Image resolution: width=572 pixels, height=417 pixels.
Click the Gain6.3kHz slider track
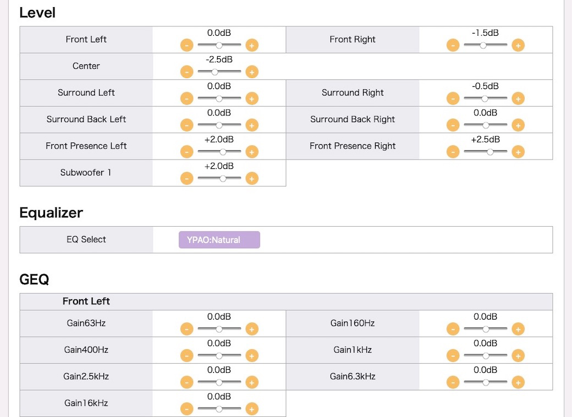click(x=486, y=382)
